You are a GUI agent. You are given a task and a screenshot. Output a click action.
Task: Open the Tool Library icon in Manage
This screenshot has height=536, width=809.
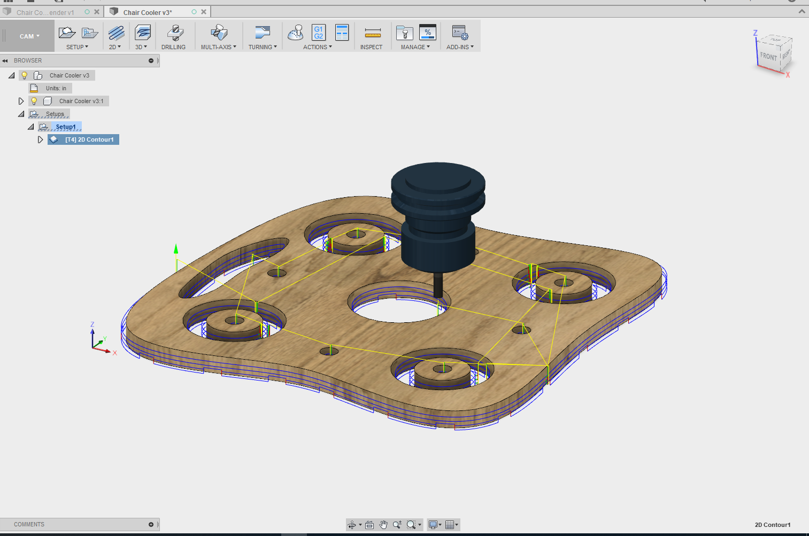point(405,33)
